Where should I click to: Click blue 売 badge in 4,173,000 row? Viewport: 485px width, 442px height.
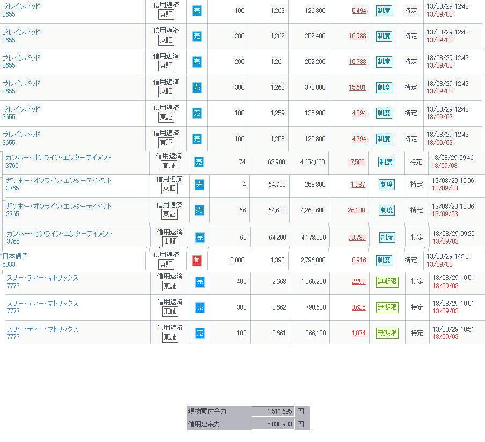click(x=200, y=238)
